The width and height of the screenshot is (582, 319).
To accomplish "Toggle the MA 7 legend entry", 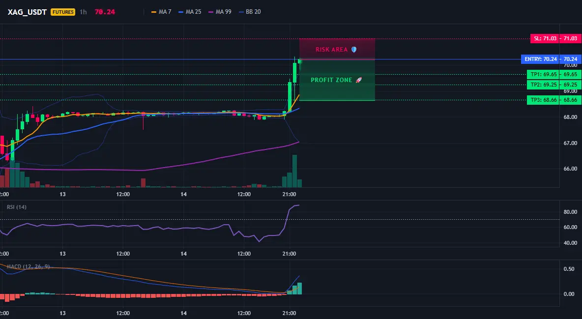I will [x=161, y=12].
